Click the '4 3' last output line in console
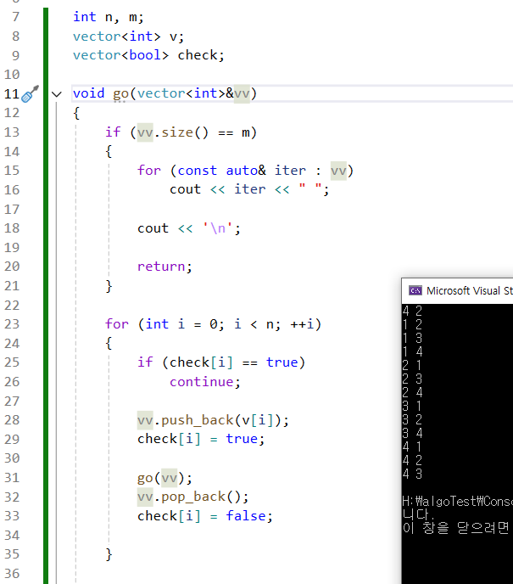The image size is (513, 584). 412,474
